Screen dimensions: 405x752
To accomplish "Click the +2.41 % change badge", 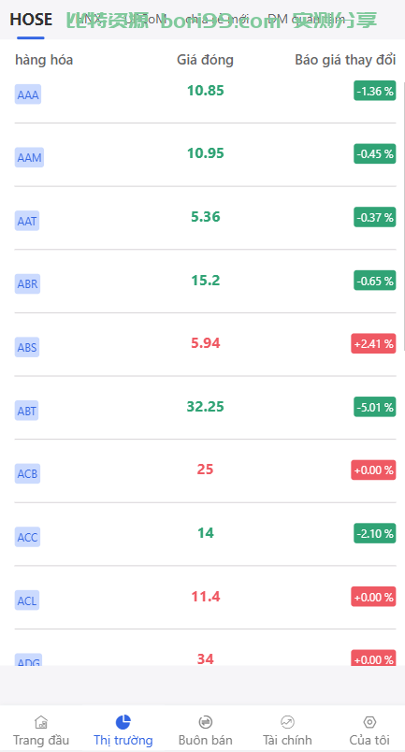I will click(x=373, y=343).
